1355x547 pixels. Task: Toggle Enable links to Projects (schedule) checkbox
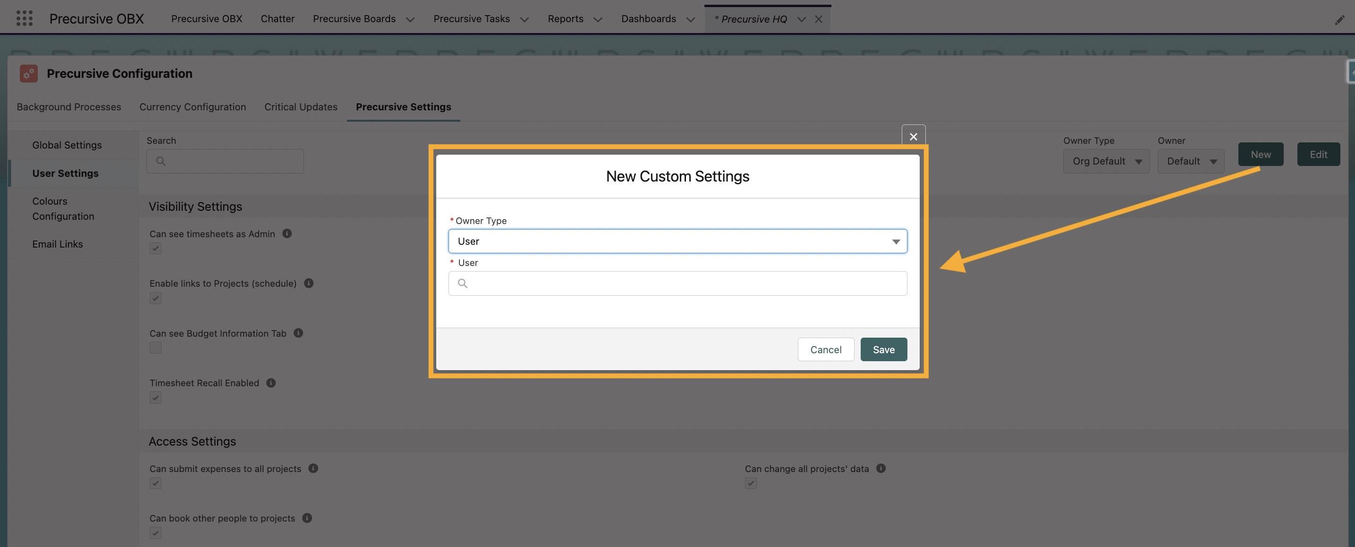pos(155,298)
